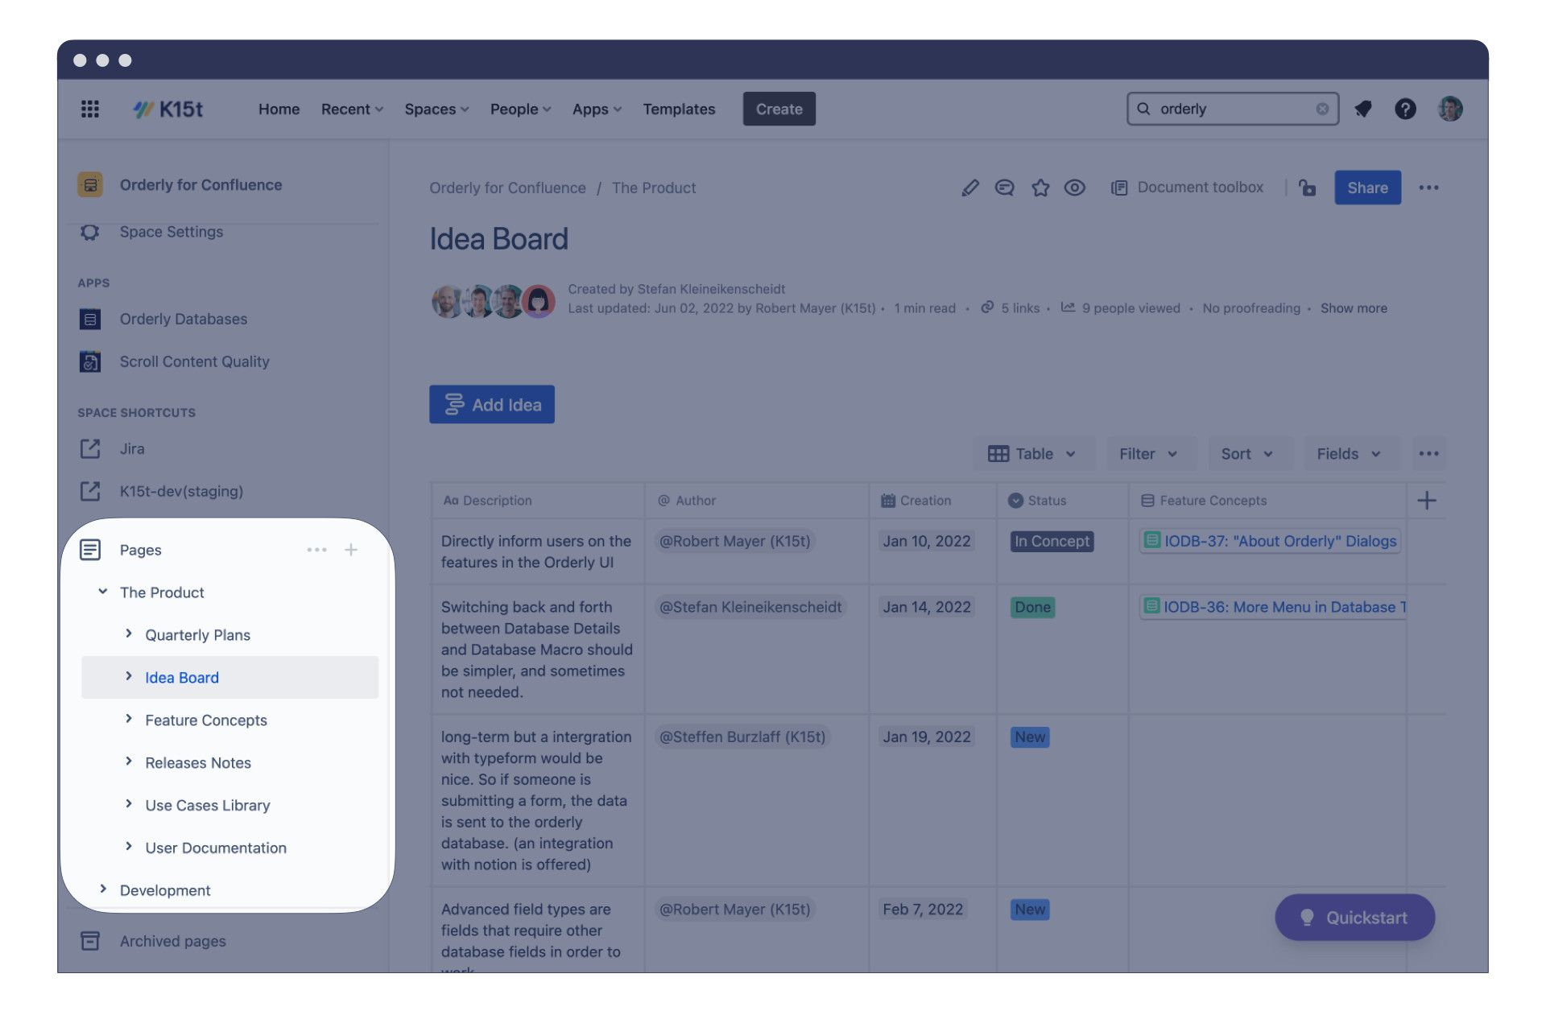The image size is (1546, 1011).
Task: Open Scroll Content Quality
Action: coord(194,361)
